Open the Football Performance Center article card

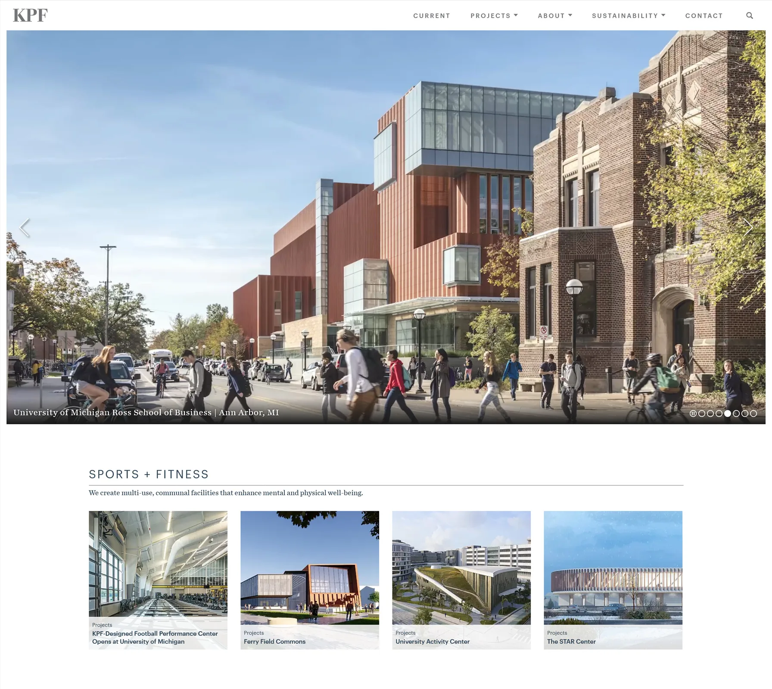158,580
